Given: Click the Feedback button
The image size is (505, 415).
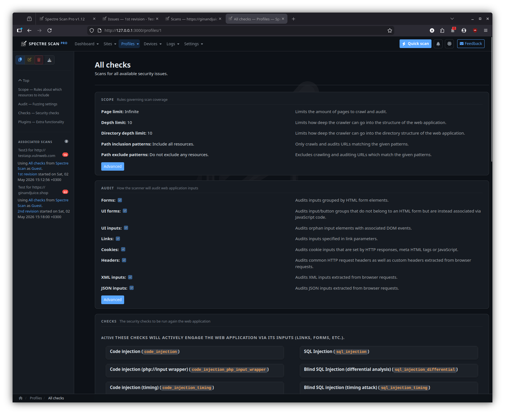Looking at the screenshot, I should coord(471,44).
